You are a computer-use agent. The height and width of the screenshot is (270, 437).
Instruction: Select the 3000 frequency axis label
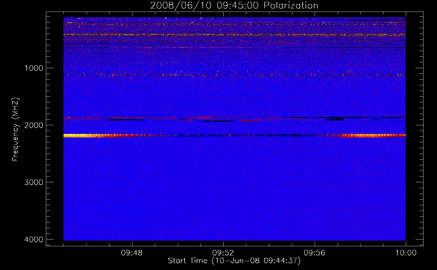pos(34,182)
